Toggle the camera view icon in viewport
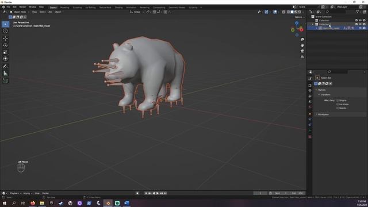 point(302,51)
